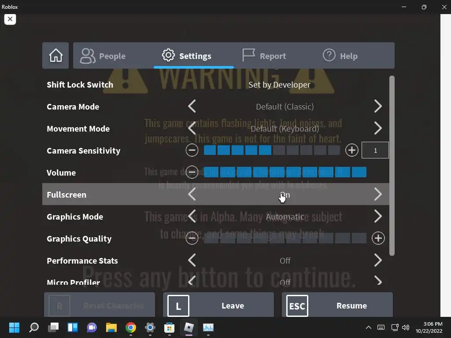This screenshot has width=451, height=338.
Task: Open the Home tab icon
Action: click(55, 55)
